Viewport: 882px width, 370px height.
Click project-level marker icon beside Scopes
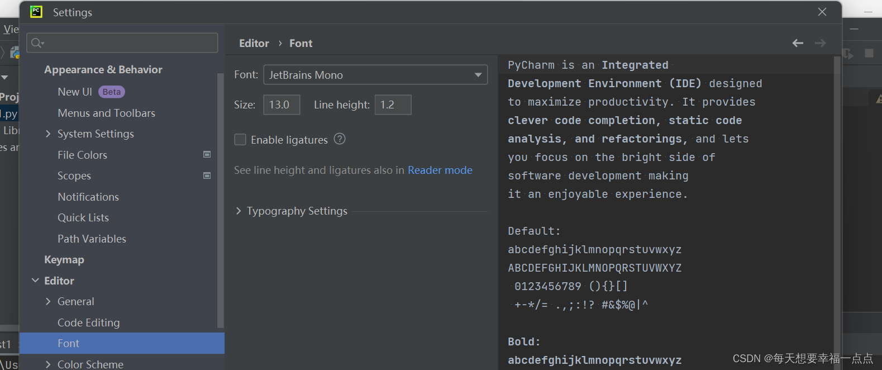click(x=207, y=175)
